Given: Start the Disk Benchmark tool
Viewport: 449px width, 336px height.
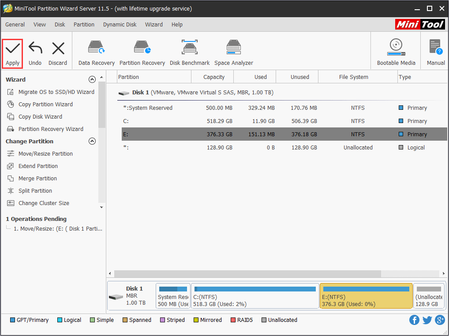Looking at the screenshot, I should [190, 53].
